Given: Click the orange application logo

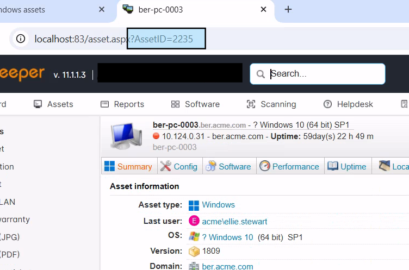Looking at the screenshot, I should pyautogui.click(x=22, y=74).
